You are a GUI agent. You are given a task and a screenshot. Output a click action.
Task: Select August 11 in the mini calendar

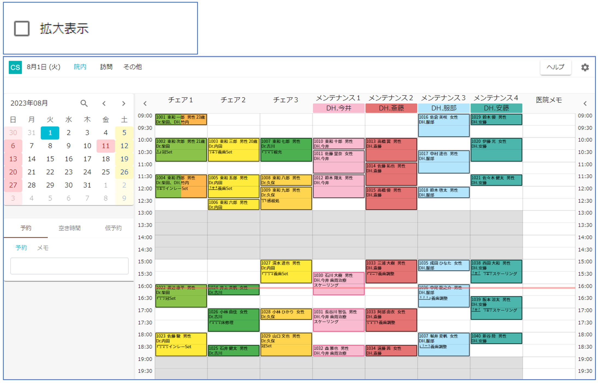pyautogui.click(x=106, y=146)
